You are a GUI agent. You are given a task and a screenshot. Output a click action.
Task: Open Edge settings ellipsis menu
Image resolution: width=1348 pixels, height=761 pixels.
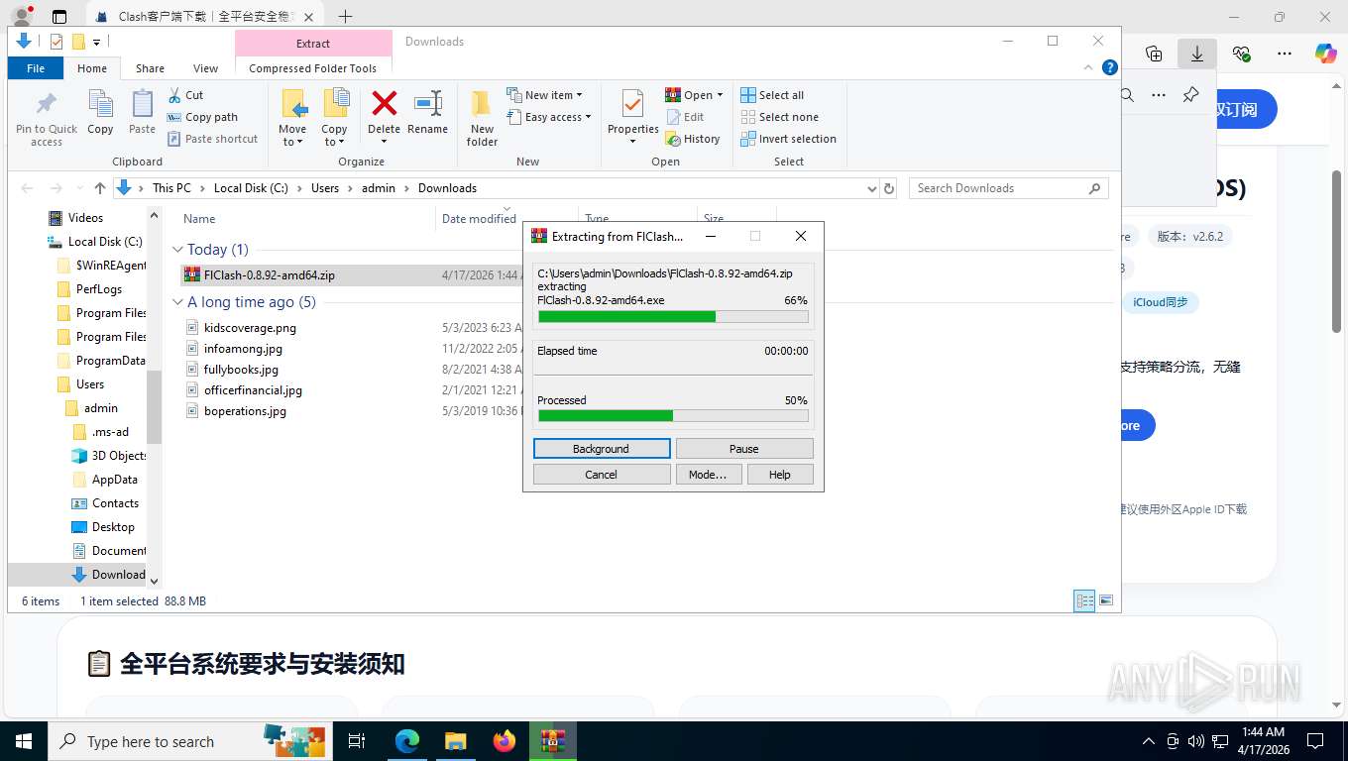click(1284, 54)
